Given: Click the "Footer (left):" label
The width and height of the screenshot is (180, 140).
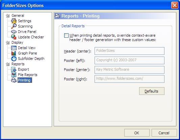Looking at the screenshot, I should pos(75,61).
